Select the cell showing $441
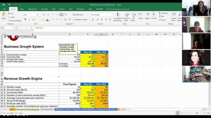 coord(88,104)
